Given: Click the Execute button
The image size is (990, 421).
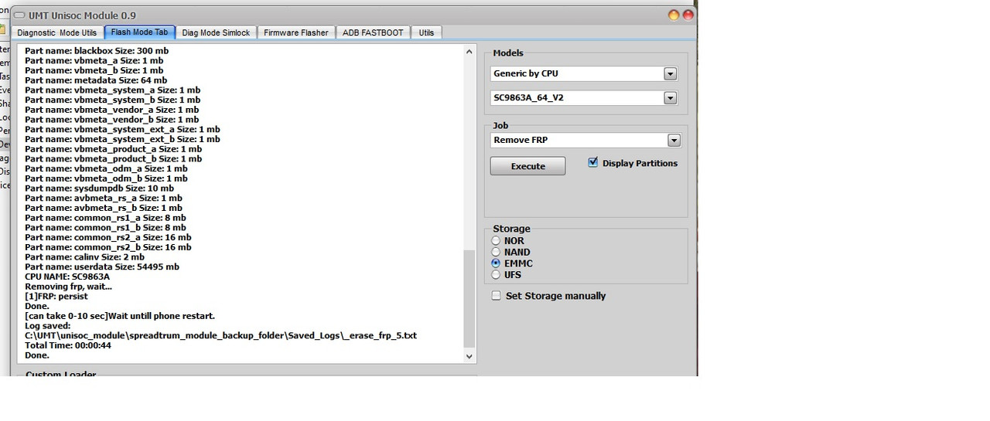Looking at the screenshot, I should click(x=527, y=166).
